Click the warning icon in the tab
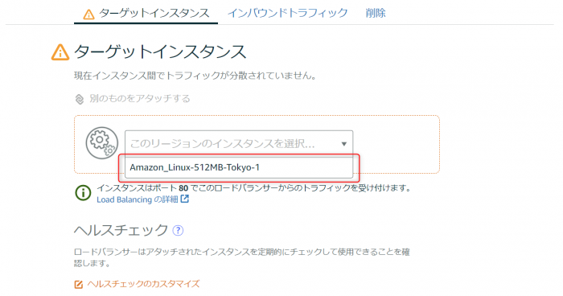563x296 pixels. click(x=88, y=14)
